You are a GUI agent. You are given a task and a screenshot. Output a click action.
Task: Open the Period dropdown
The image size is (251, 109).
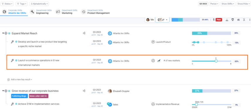click(x=214, y=4)
